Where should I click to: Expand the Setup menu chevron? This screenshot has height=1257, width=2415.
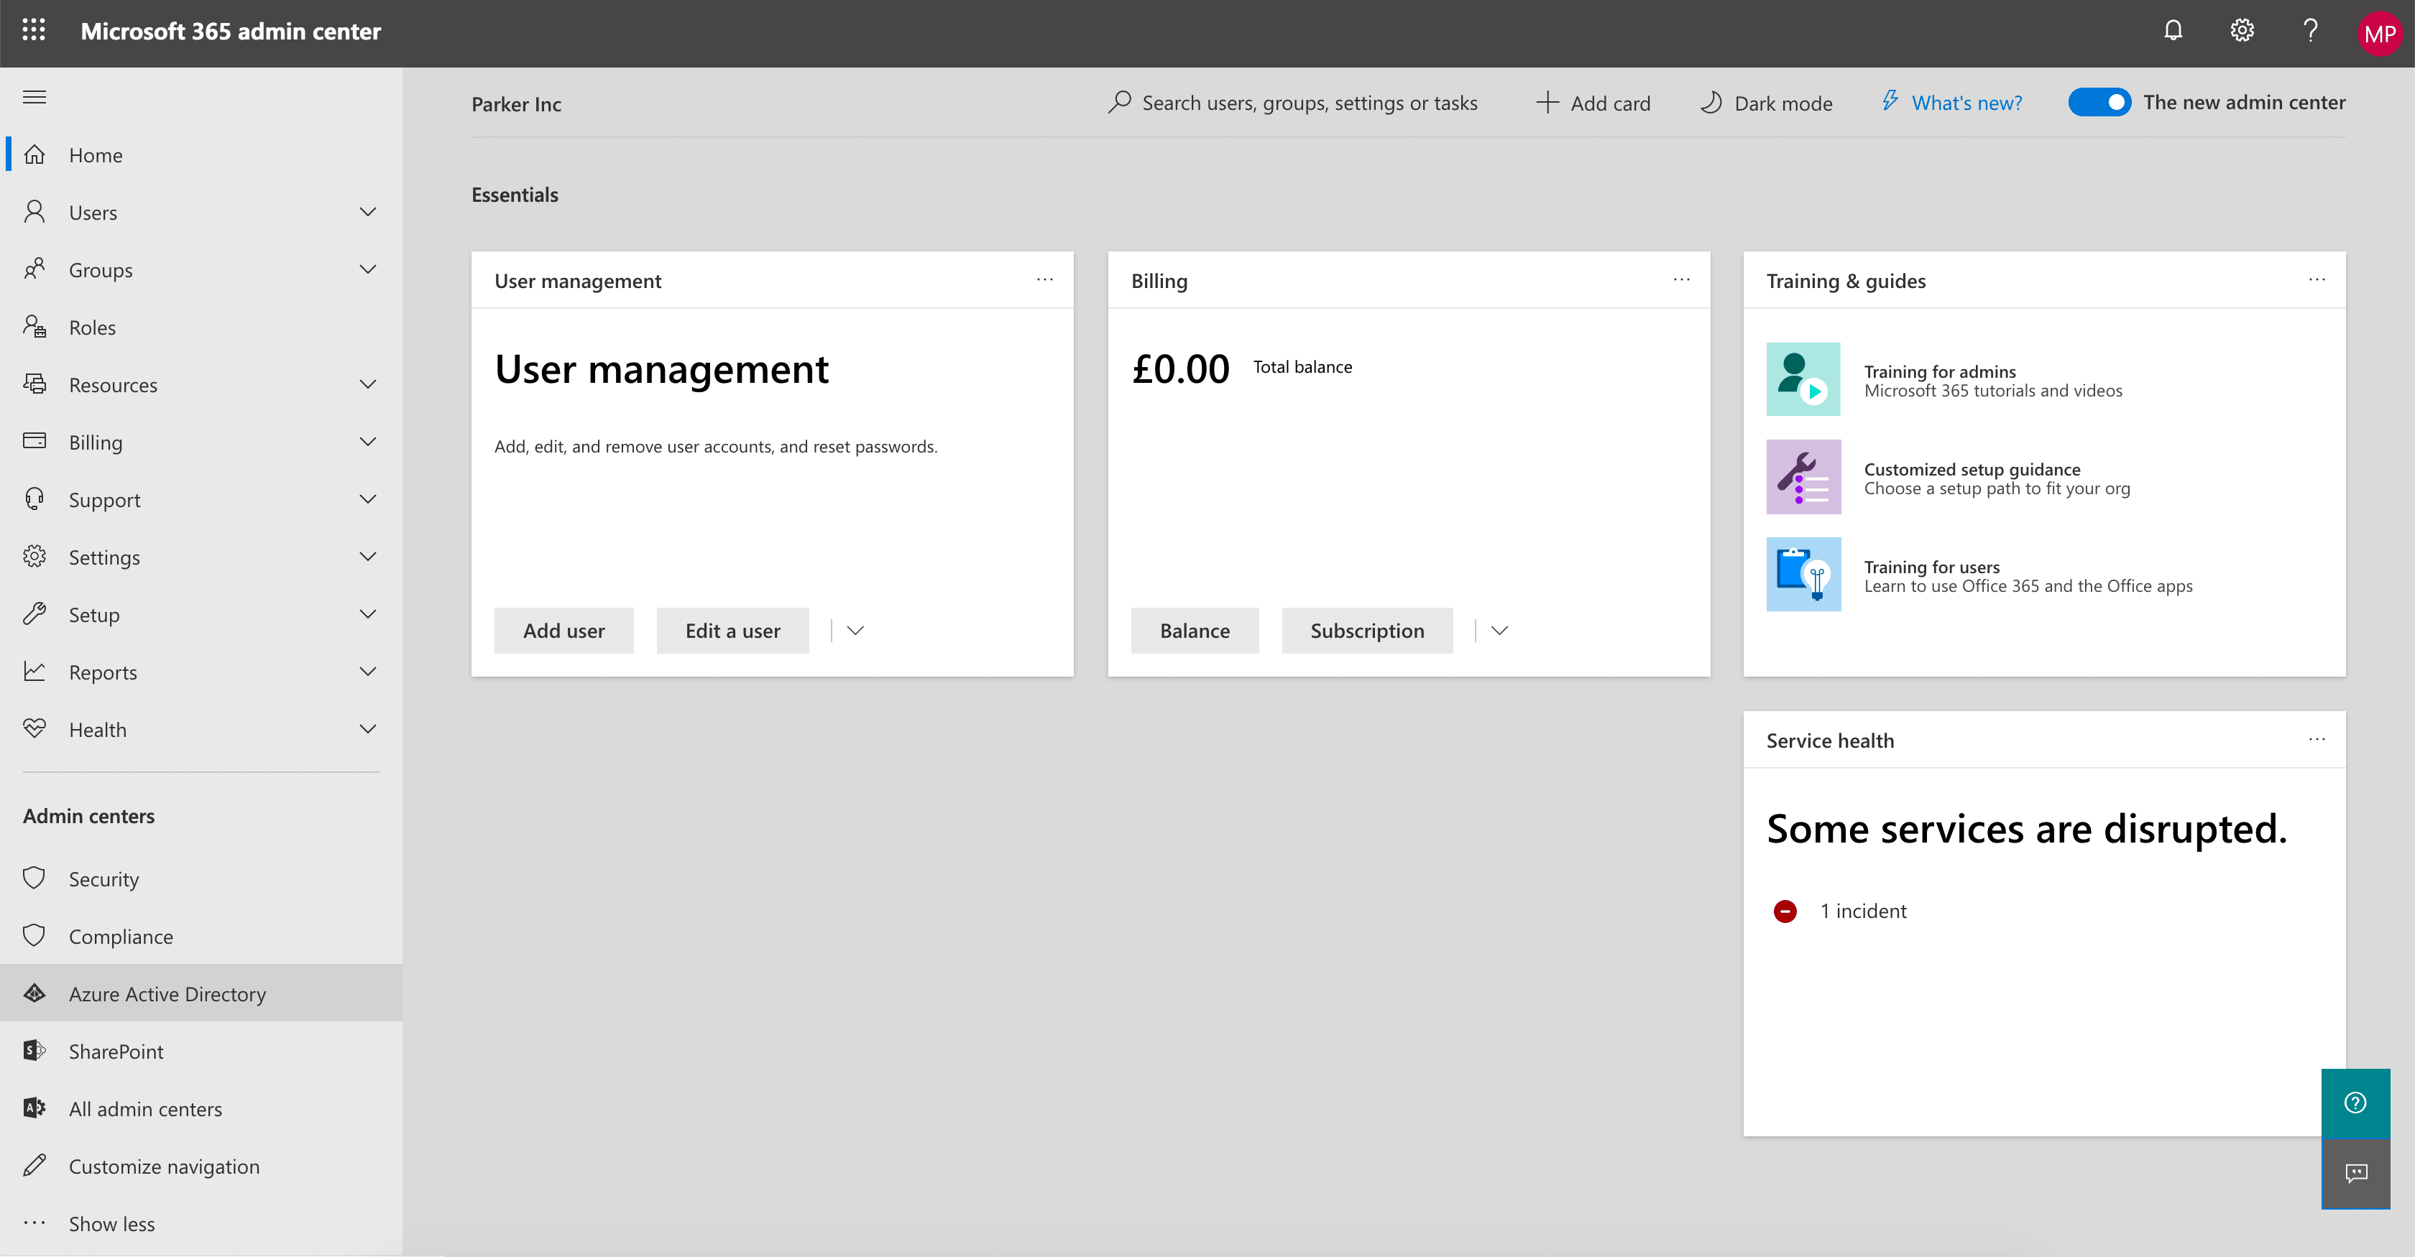pyautogui.click(x=369, y=614)
